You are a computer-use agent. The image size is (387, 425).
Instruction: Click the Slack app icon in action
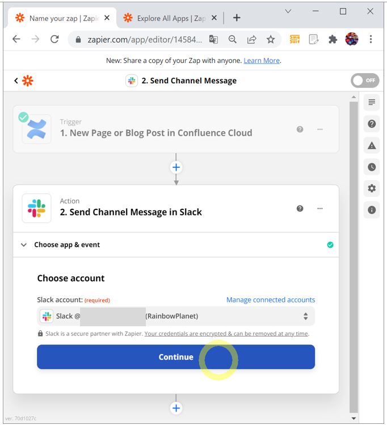tap(36, 208)
